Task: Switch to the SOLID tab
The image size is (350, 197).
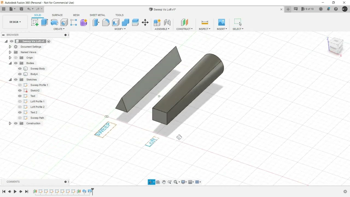Action: pos(37,15)
